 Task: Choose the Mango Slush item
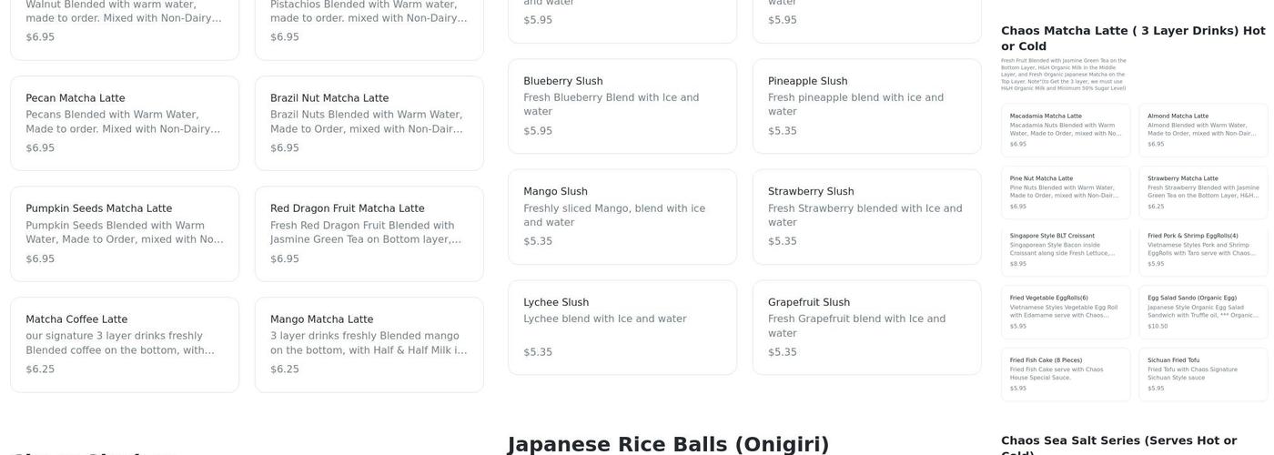click(x=622, y=217)
